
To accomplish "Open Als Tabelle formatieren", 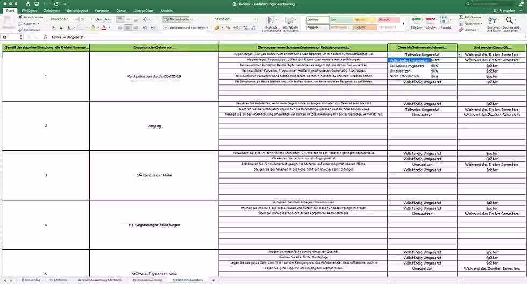I will [290, 24].
